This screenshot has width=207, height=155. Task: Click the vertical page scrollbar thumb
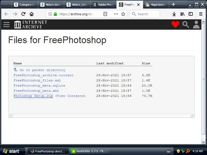(x=203, y=79)
